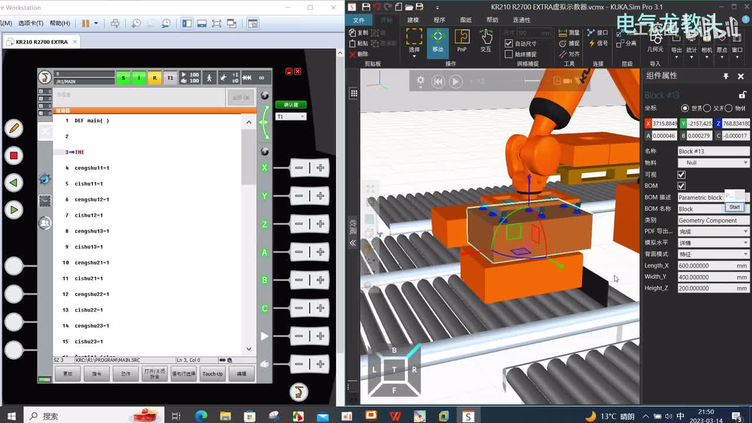Image resolution: width=752 pixels, height=423 pixels.
Task: Click the 接口 interface tool
Action: [x=597, y=33]
